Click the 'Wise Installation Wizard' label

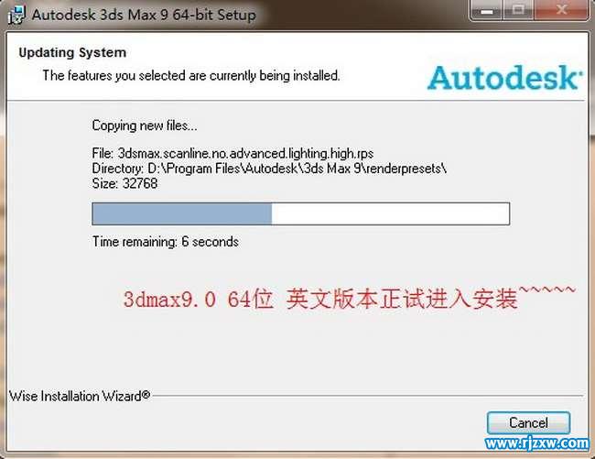coord(75,396)
